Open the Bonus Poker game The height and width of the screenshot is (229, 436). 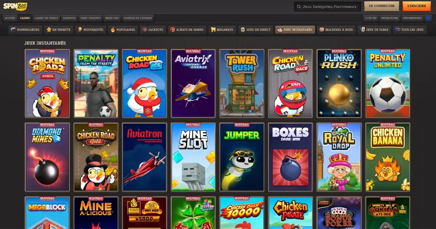click(339, 213)
